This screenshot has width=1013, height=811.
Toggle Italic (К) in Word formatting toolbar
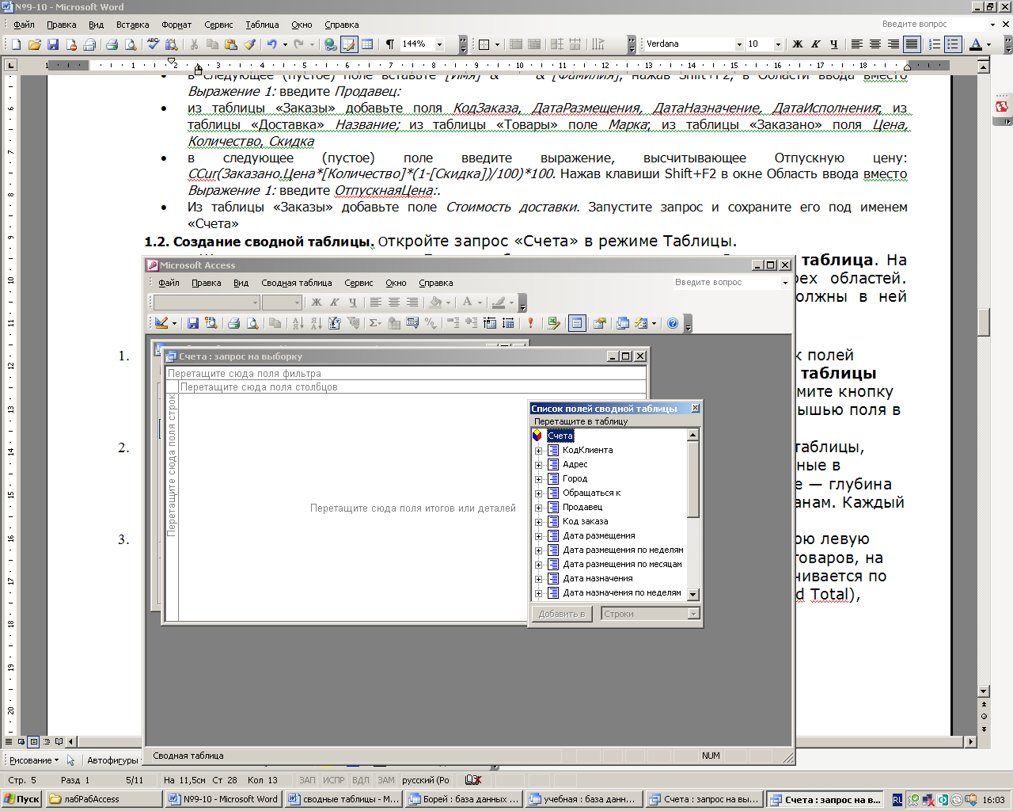point(815,44)
